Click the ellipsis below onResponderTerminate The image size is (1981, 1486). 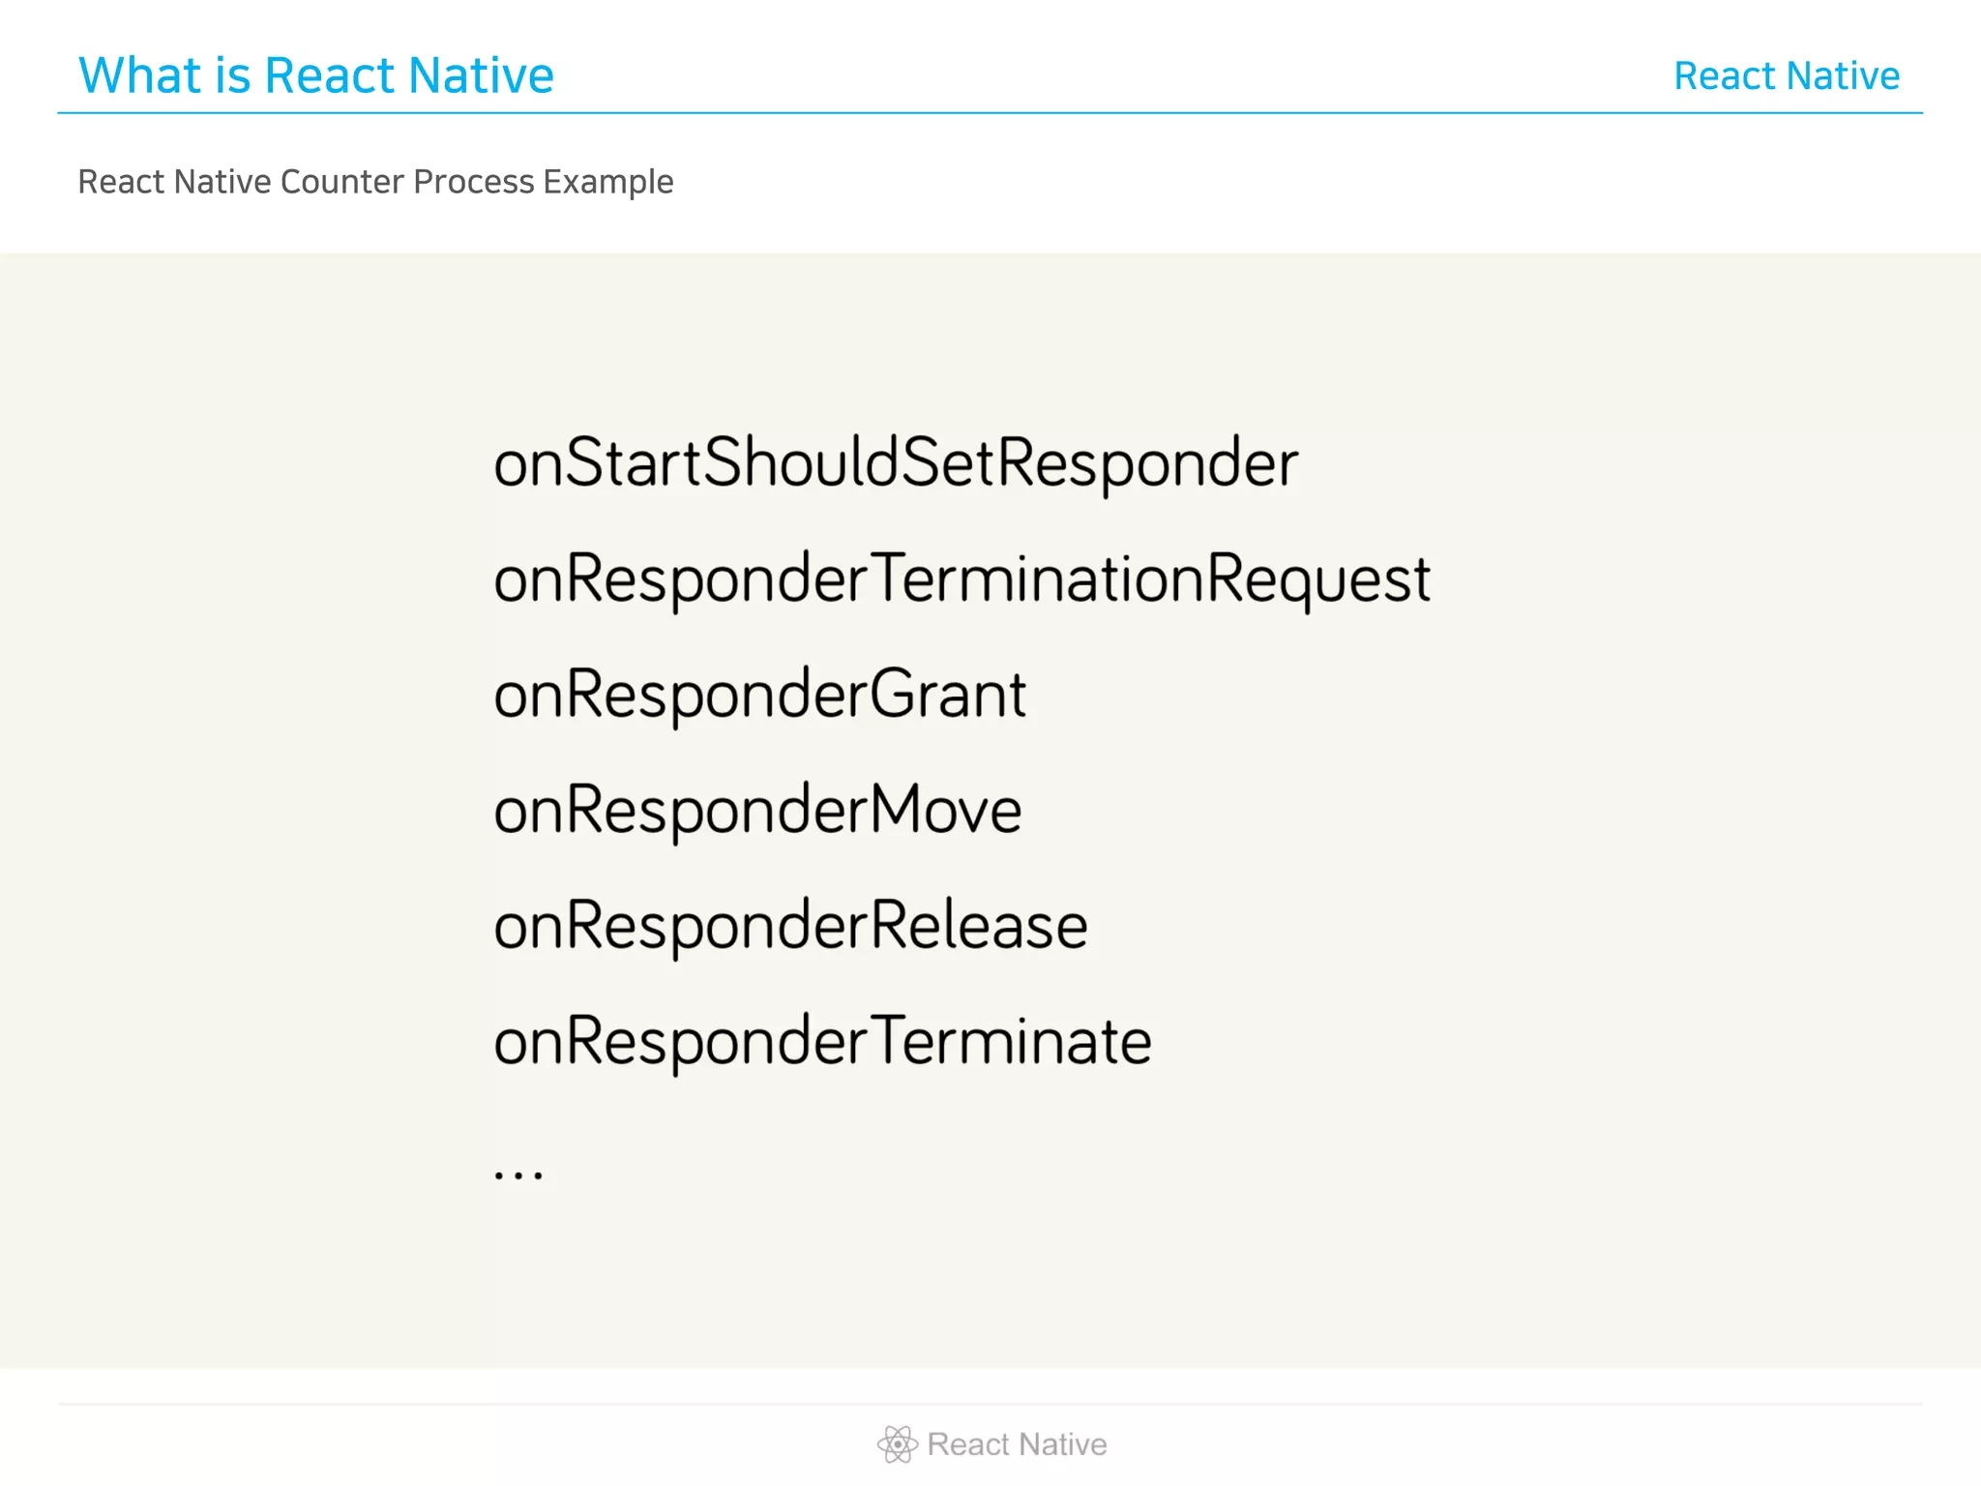pos(518,1174)
